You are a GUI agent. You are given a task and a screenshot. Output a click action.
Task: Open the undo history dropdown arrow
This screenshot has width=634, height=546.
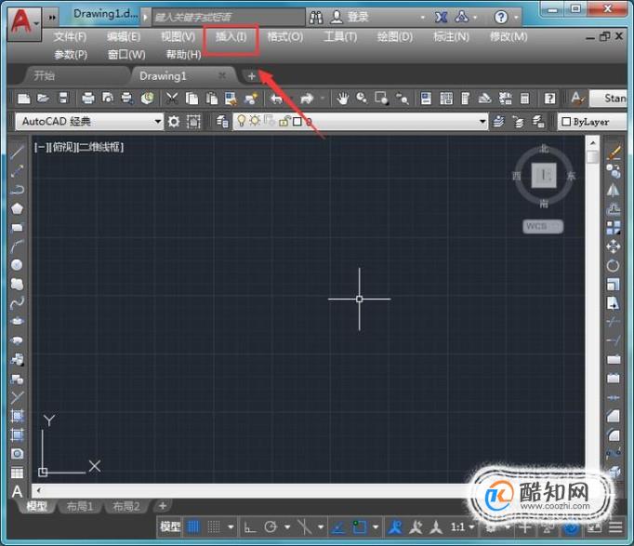291,99
